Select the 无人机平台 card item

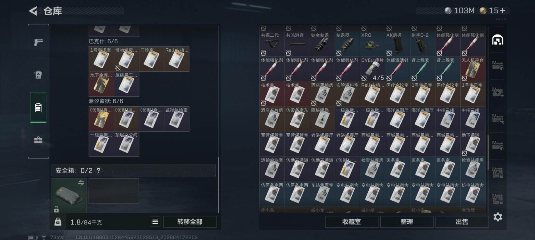(x=473, y=69)
